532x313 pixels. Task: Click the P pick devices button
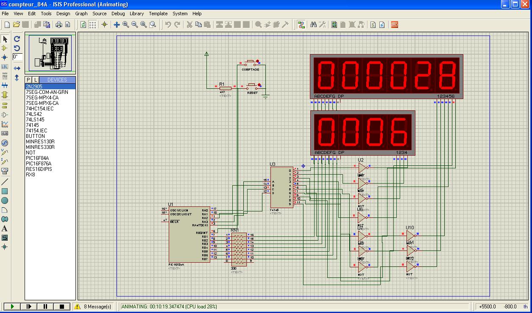pyautogui.click(x=28, y=80)
